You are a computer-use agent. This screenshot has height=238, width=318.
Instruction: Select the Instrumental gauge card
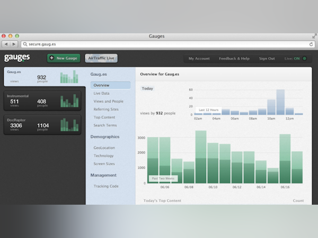click(42, 100)
